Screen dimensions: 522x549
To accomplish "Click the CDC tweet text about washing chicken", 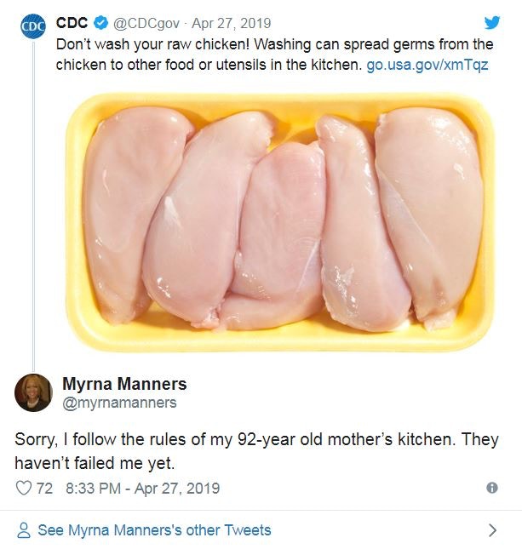I will click(x=275, y=54).
